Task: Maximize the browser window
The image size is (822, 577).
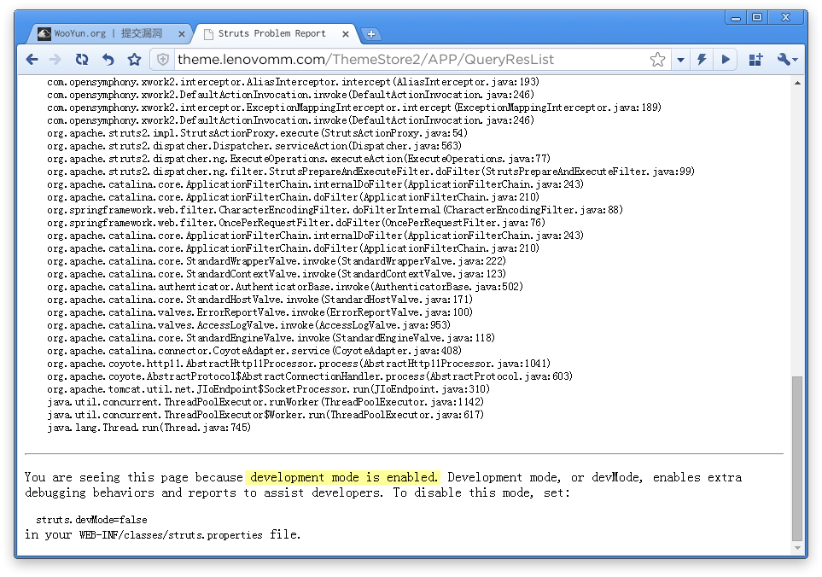Action: (x=757, y=17)
